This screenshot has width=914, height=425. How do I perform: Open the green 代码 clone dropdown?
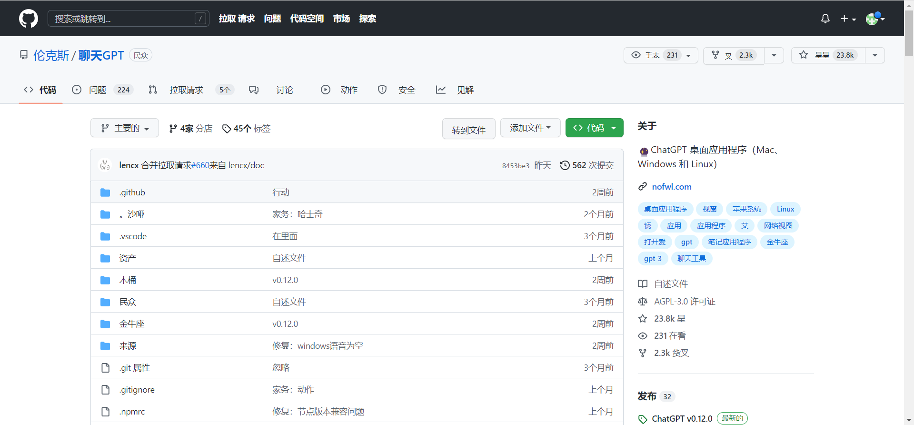click(x=595, y=128)
